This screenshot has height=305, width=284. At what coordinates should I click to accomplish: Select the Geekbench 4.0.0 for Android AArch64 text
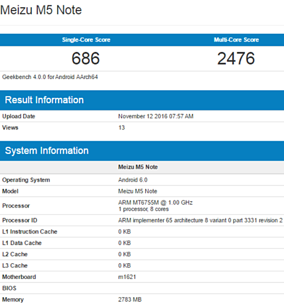tap(50, 77)
